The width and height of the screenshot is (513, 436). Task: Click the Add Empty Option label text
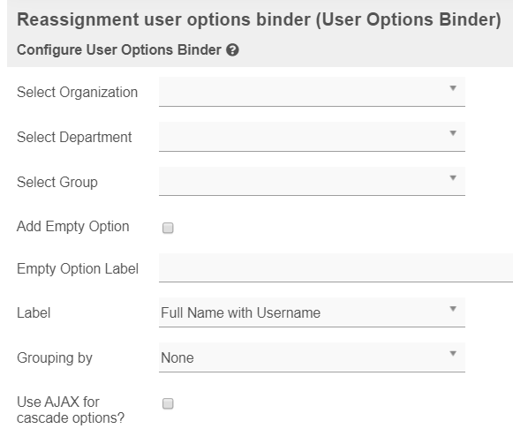click(x=73, y=227)
